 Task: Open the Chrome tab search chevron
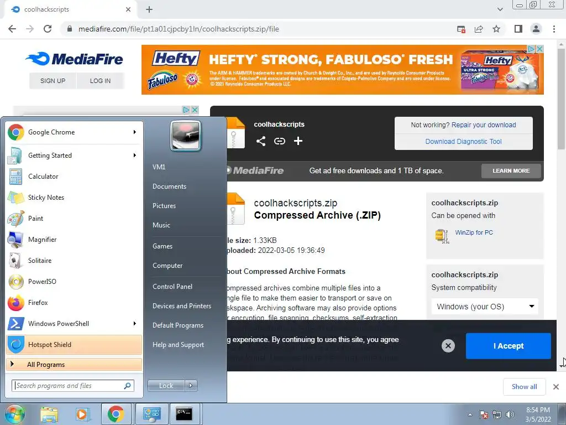500,9
